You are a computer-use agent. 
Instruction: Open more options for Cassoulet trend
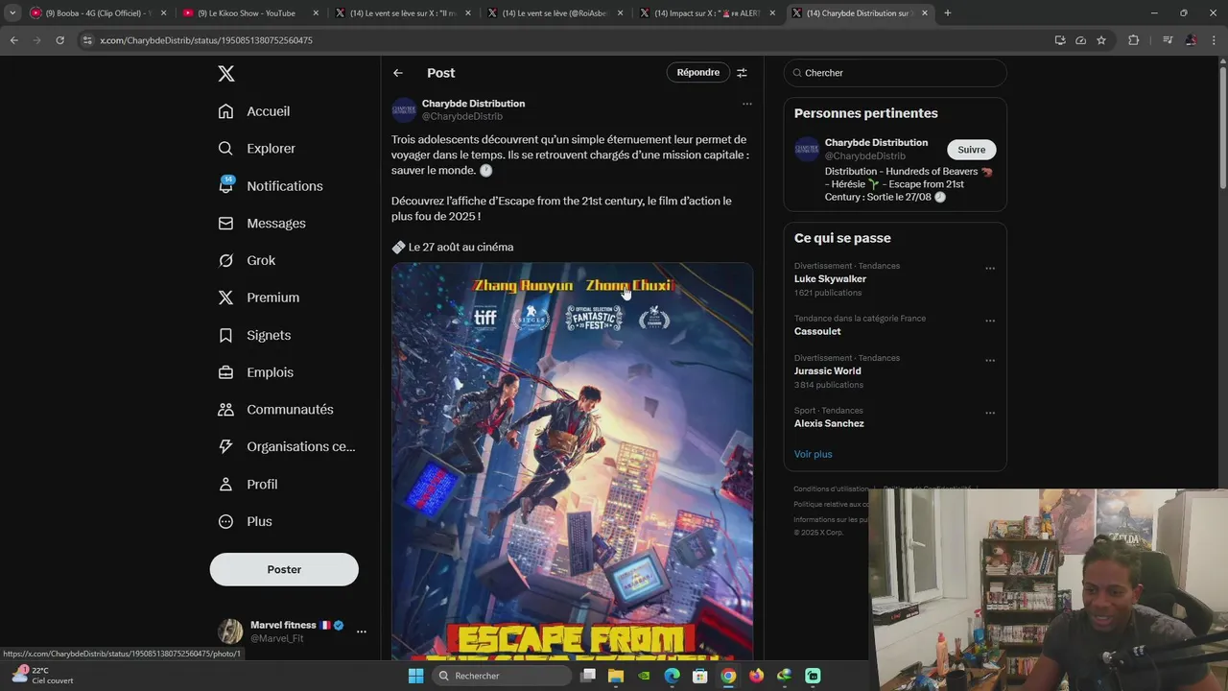click(x=990, y=322)
